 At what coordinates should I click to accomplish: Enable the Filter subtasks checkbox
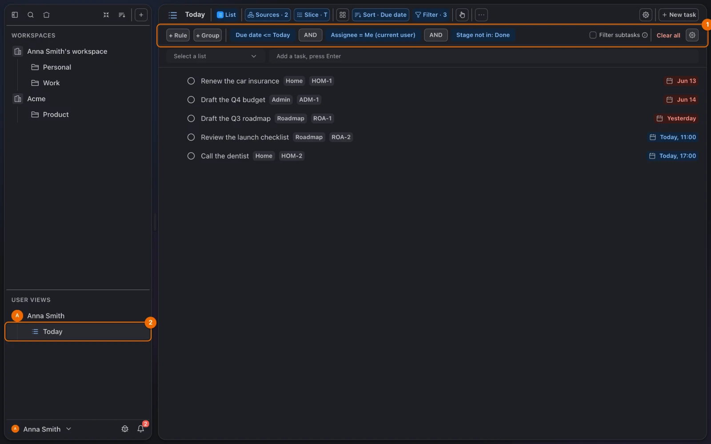(x=593, y=35)
